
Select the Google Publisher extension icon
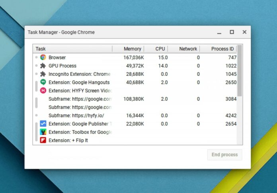(x=43, y=124)
